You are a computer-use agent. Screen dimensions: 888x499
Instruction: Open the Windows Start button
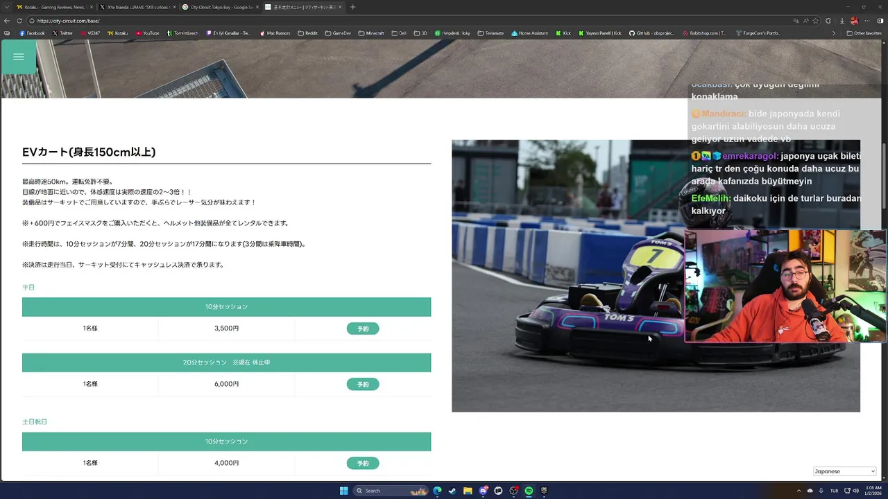(343, 491)
